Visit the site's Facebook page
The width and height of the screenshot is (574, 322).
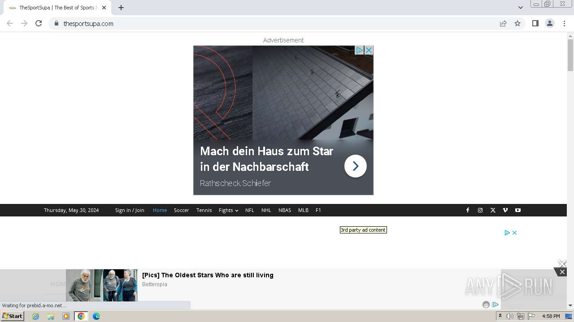pyautogui.click(x=468, y=210)
